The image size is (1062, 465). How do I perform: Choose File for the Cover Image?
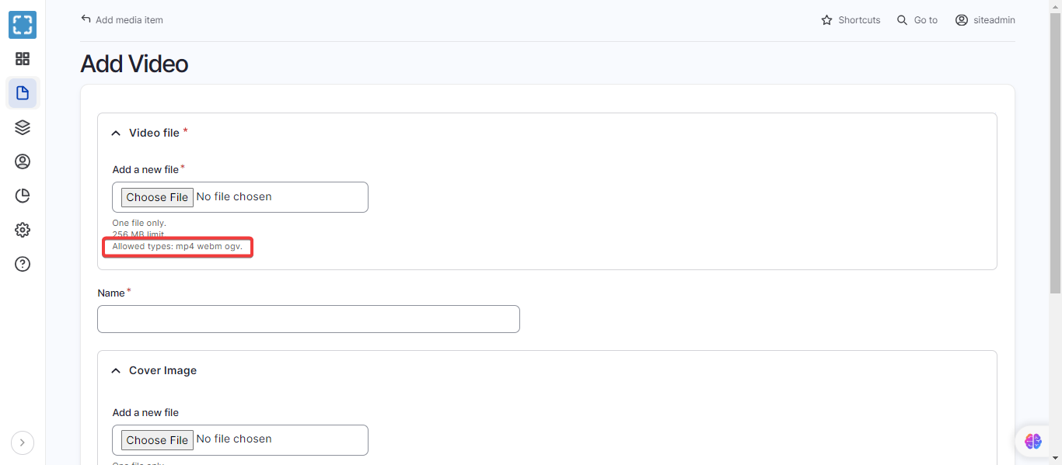tap(157, 440)
